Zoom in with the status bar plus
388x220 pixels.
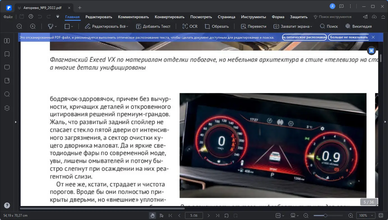(x=350, y=216)
